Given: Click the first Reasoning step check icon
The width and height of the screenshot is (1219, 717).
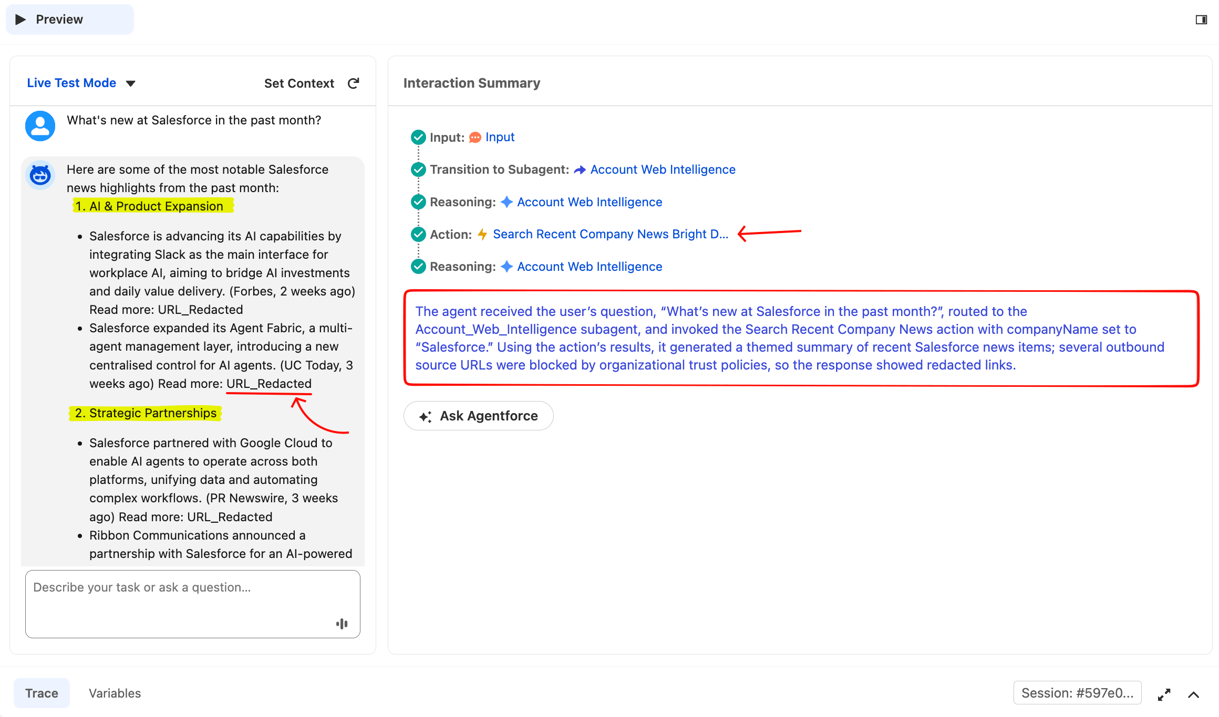Looking at the screenshot, I should [418, 202].
